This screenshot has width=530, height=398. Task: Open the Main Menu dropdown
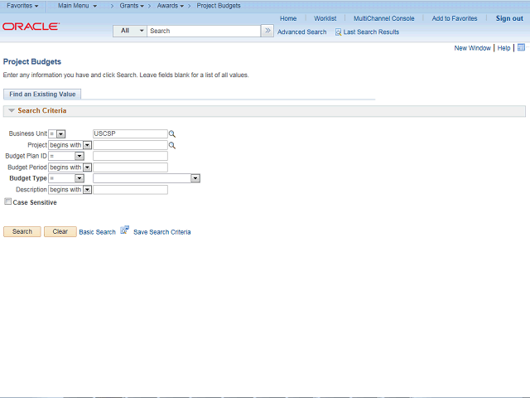pos(77,6)
